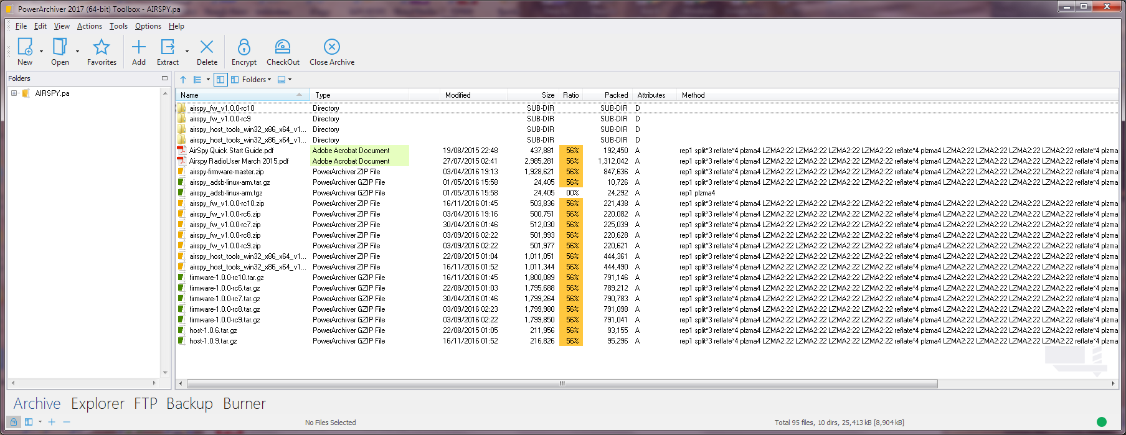Viewport: 1126px width, 435px height.
Task: Click the New archive toolbar icon
Action: click(25, 47)
